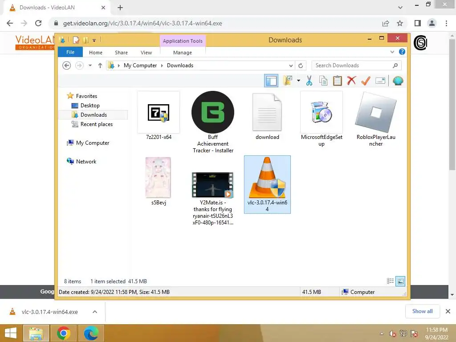Click the folder options toolbar icon
The height and width of the screenshot is (342, 456).
(287, 81)
